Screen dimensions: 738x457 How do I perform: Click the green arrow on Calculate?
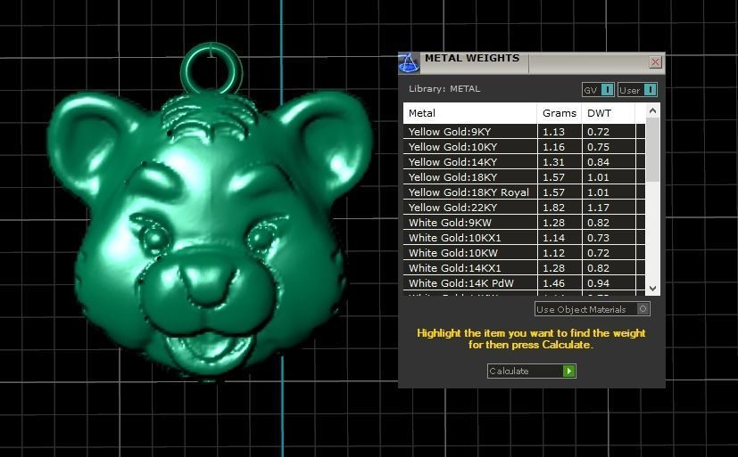pos(568,371)
